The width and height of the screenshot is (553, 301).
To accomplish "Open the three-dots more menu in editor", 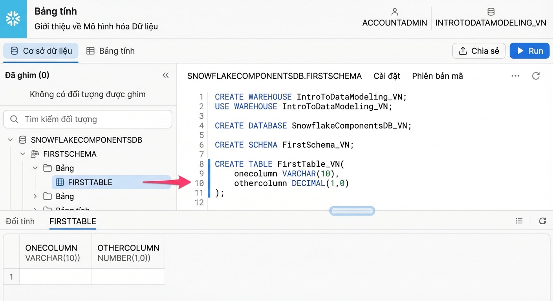I will [515, 76].
